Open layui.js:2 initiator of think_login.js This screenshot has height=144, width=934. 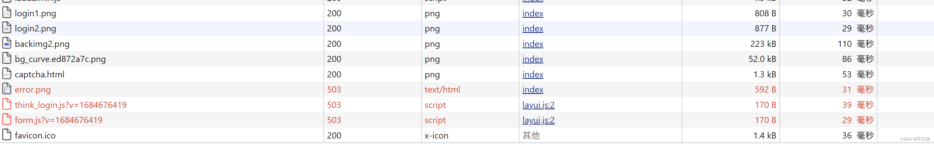coord(538,105)
